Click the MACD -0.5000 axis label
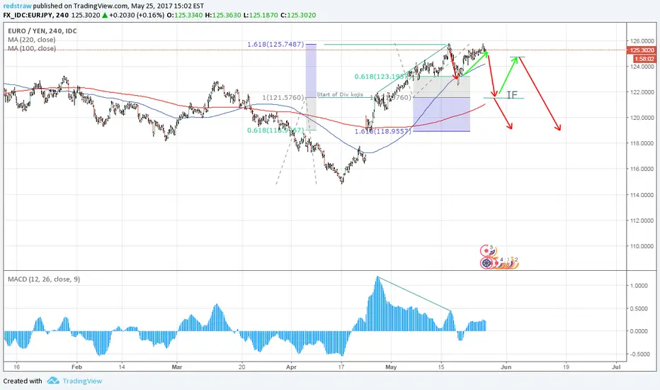660x390 pixels. 638,354
